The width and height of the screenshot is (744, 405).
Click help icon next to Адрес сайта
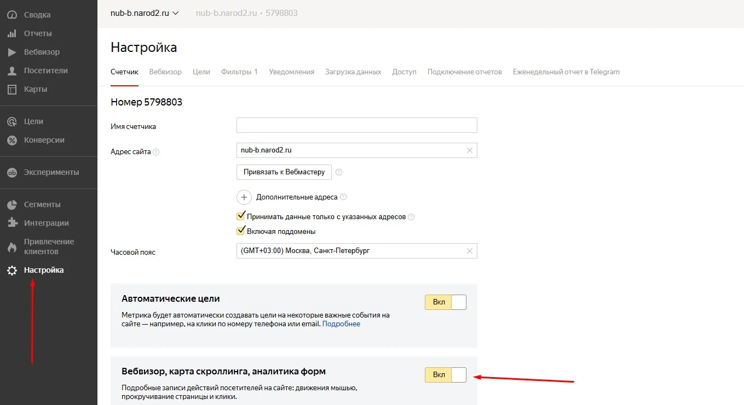[x=156, y=152]
